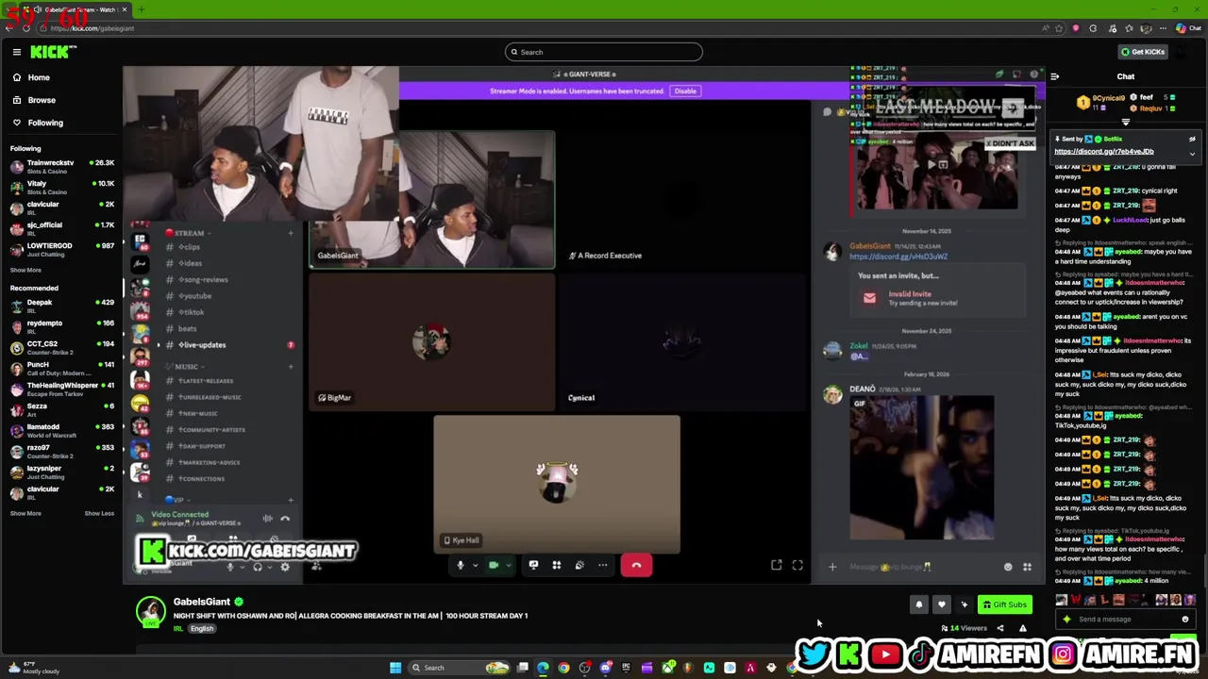Follow stream with heart button
Image resolution: width=1208 pixels, height=679 pixels.
[941, 604]
